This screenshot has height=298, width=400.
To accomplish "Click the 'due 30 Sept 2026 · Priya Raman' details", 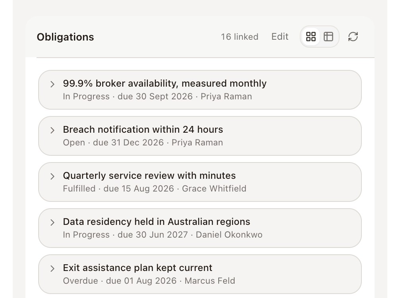I will point(185,97).
